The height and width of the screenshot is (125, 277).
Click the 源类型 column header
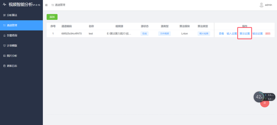point(165,26)
